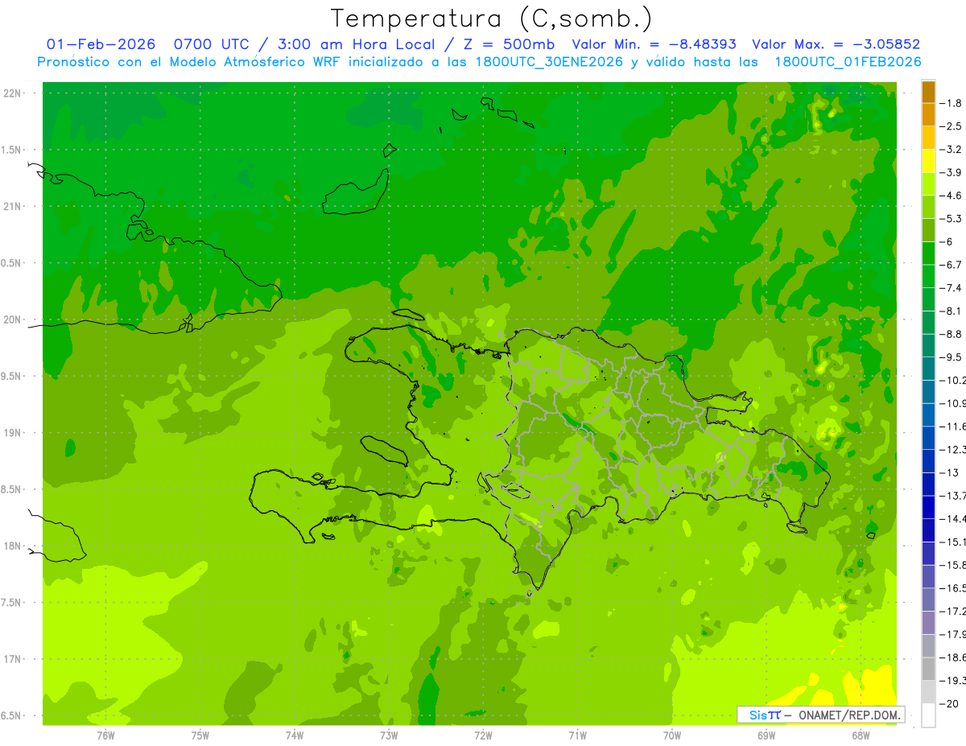Click the '69W' longitude label
966x746 pixels.
[766, 735]
